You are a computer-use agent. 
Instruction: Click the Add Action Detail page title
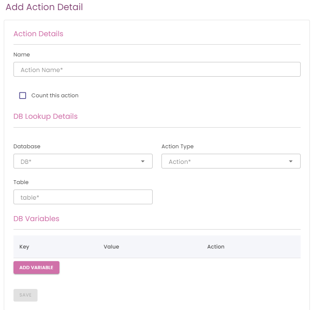pyautogui.click(x=44, y=7)
